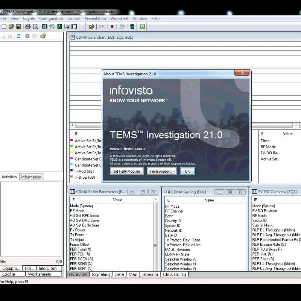The image size is (301, 301).
Task: Minimize the CDMA Radio Parameters window
Action: (132, 192)
